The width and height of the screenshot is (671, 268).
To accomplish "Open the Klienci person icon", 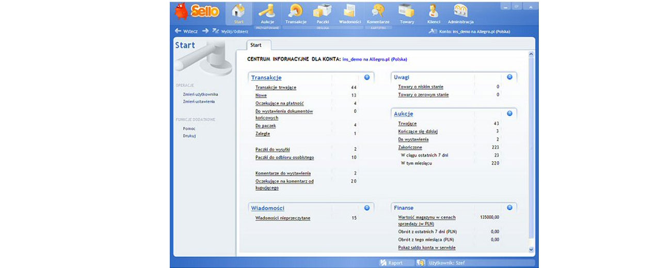I will coord(434,13).
